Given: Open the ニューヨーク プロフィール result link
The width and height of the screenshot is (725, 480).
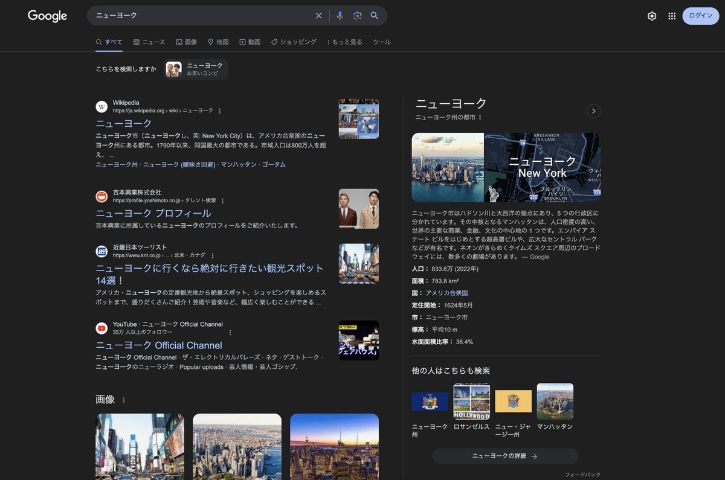Looking at the screenshot, I should (x=153, y=213).
